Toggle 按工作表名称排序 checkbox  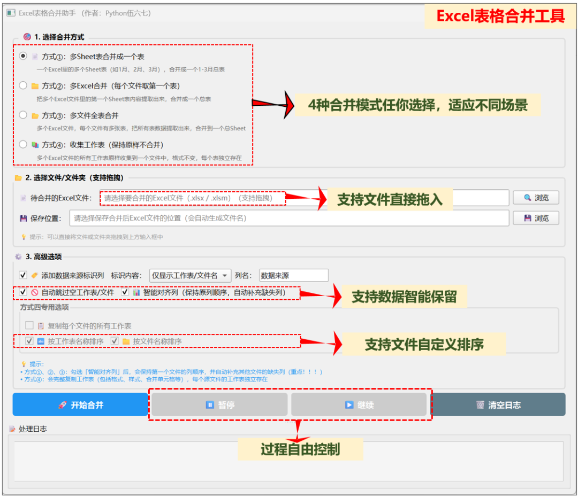pyautogui.click(x=29, y=341)
